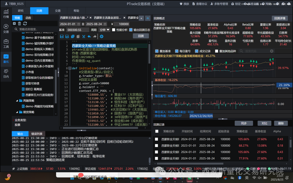Click the expander arrow below chart panel
Viewport: 293px width, 183px height.
click(223, 119)
